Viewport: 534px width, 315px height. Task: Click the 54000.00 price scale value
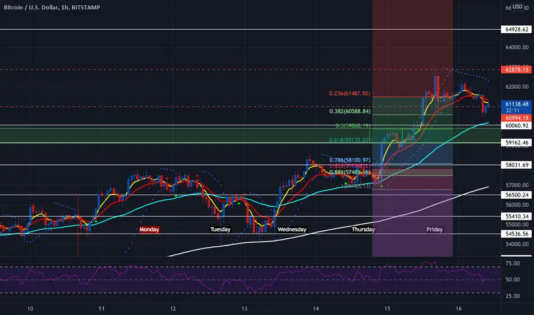517,244
